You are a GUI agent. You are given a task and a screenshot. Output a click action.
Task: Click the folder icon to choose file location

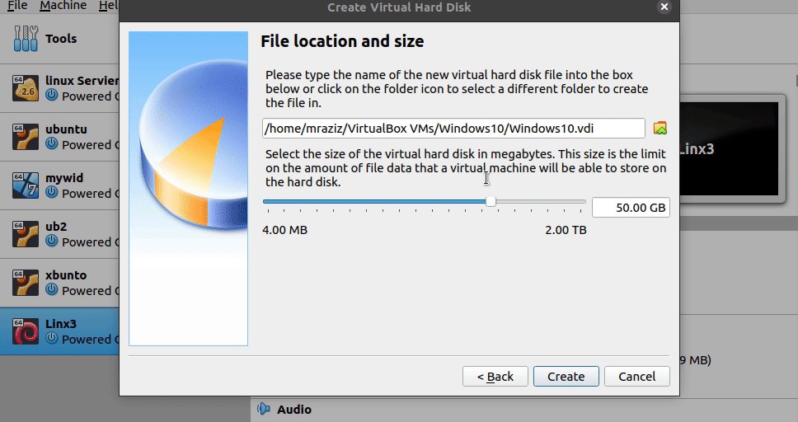[660, 129]
